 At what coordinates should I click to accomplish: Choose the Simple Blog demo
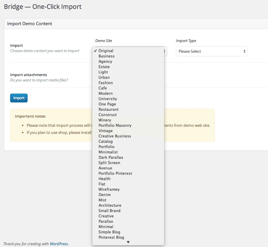click(x=128, y=232)
